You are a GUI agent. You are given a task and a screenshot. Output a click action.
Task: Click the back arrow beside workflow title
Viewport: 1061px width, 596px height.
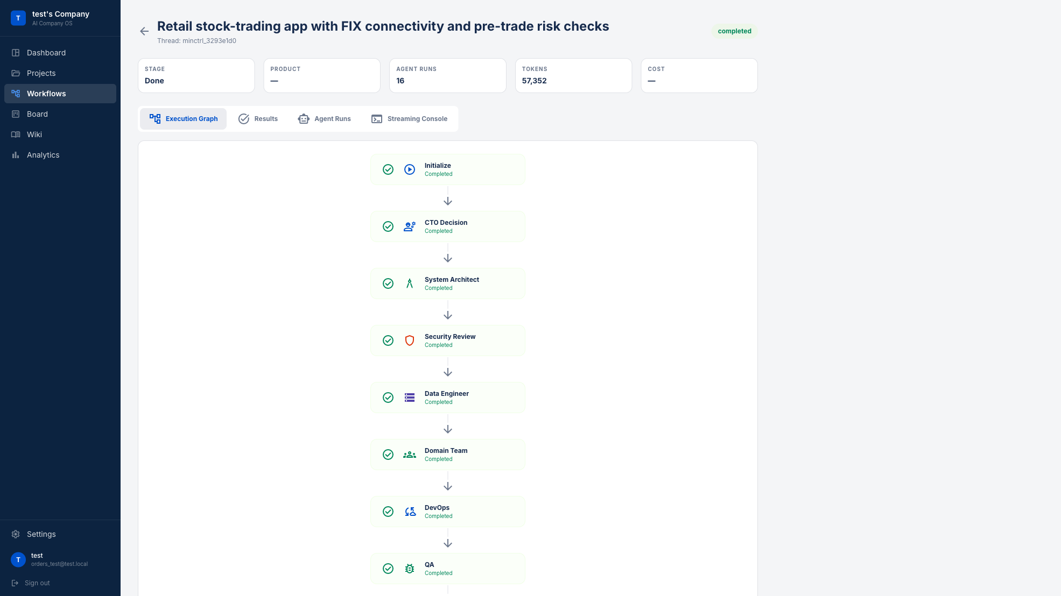144,31
